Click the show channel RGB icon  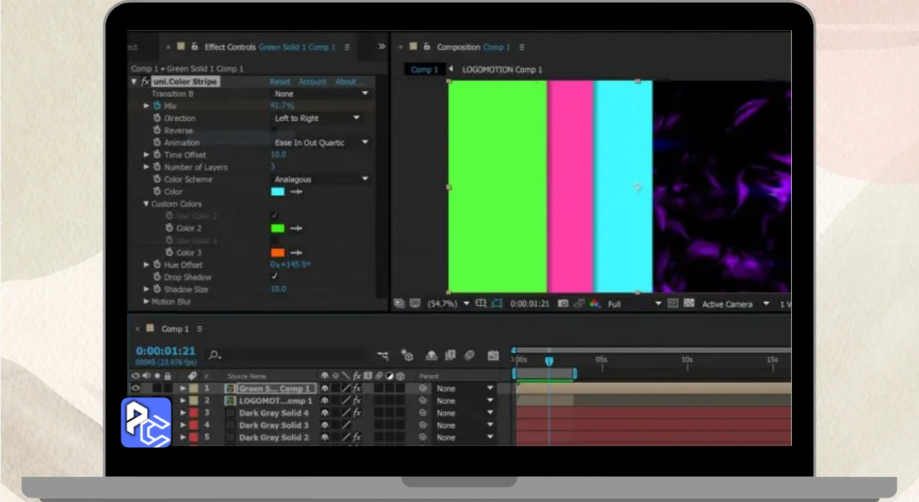pyautogui.click(x=594, y=304)
